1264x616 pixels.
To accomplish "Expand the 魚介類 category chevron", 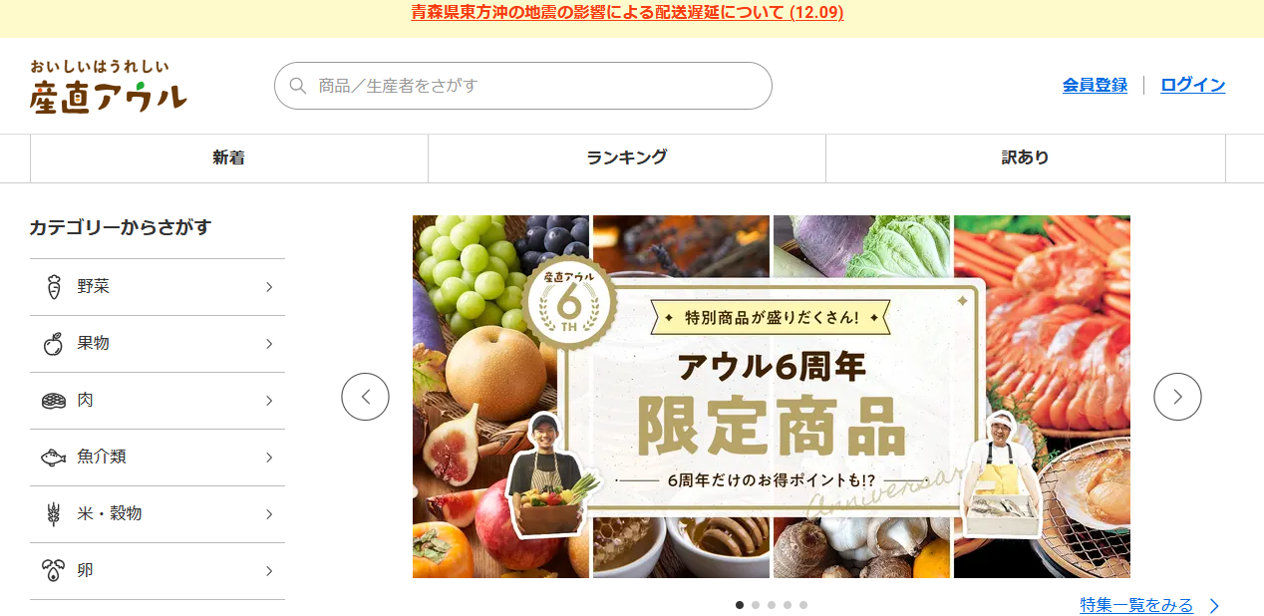I will pyautogui.click(x=269, y=458).
